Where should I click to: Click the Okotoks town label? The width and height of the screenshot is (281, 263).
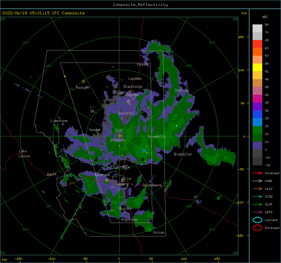(125, 209)
